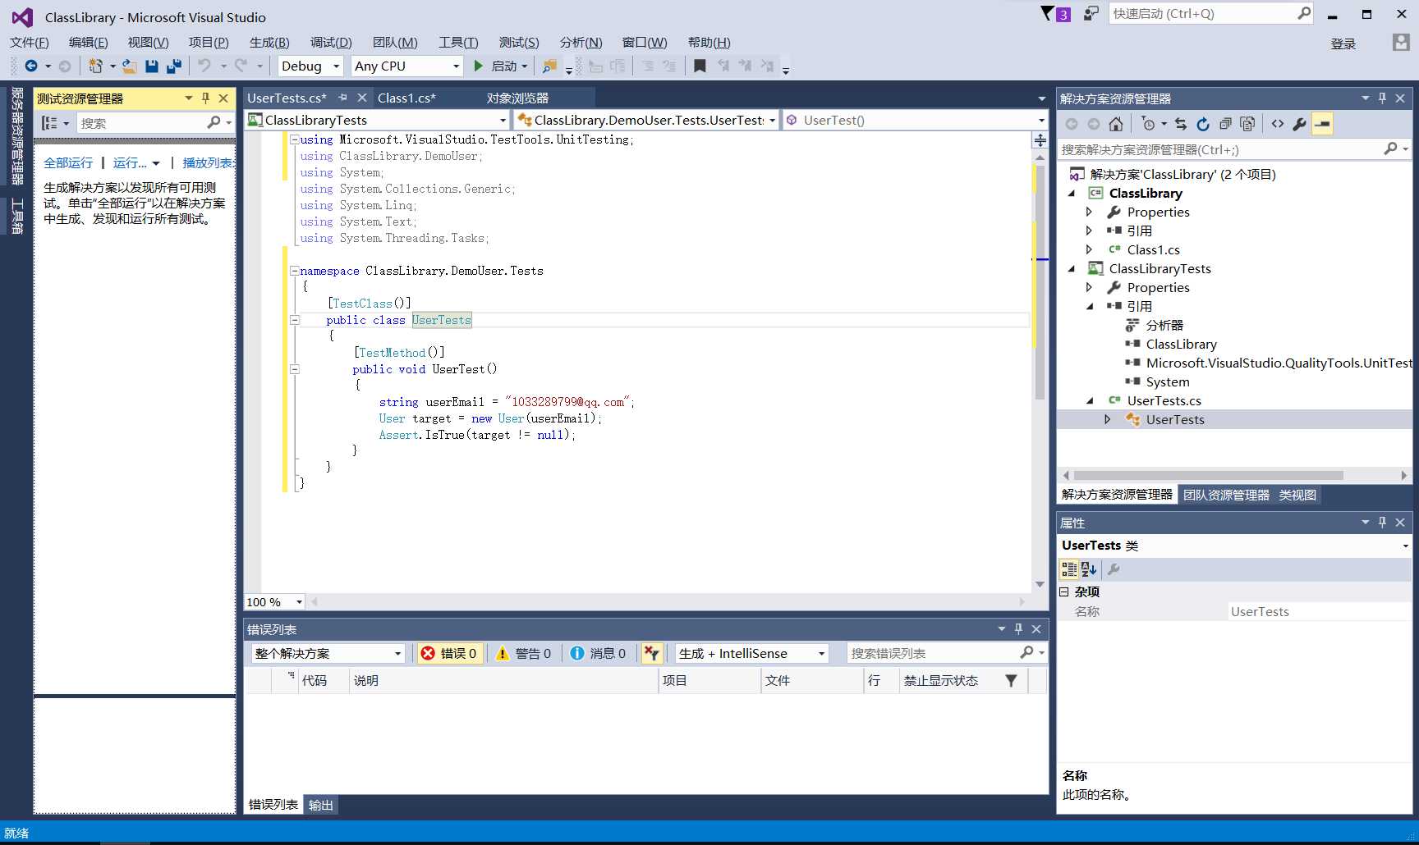
Task: Click the 播放列表 playlist link
Action: 208,162
